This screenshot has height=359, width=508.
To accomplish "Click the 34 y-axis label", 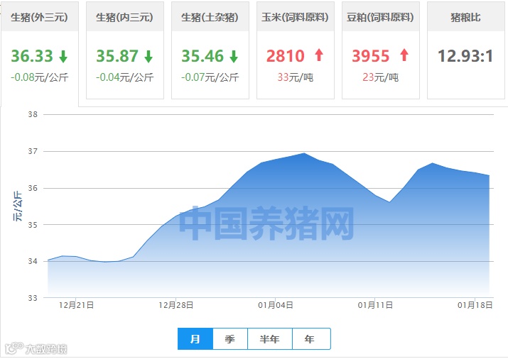I will pyautogui.click(x=33, y=261).
